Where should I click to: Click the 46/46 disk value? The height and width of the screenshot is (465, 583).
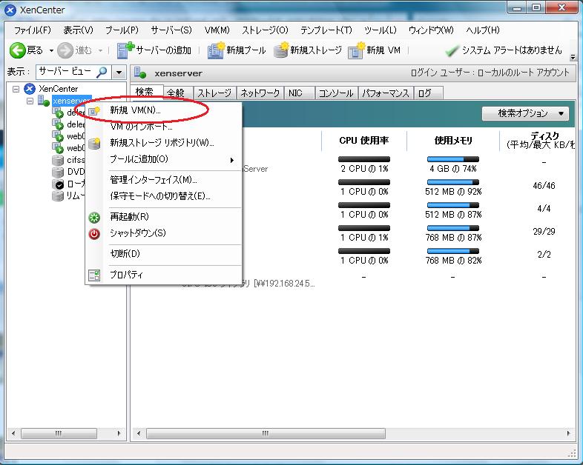[x=544, y=186]
